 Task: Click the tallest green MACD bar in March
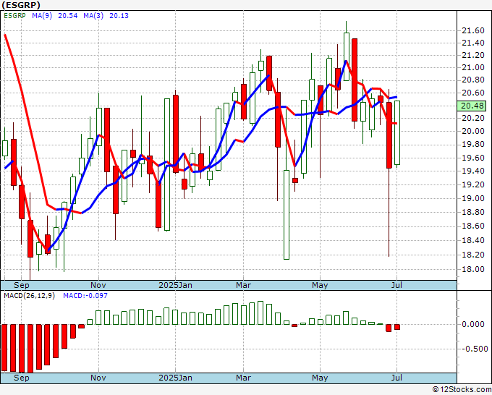click(260, 313)
